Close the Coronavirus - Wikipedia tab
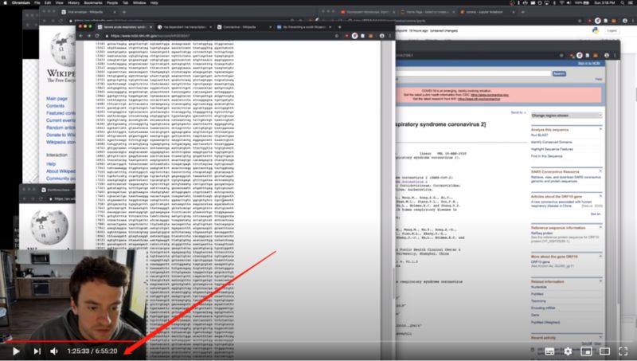Viewport: 637px width, 361px height. click(x=270, y=27)
